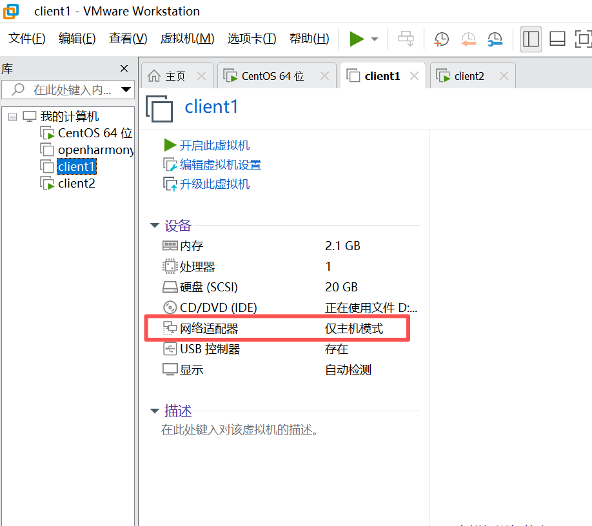The image size is (592, 526).
Task: Take a snapshot of this VM
Action: click(x=441, y=39)
